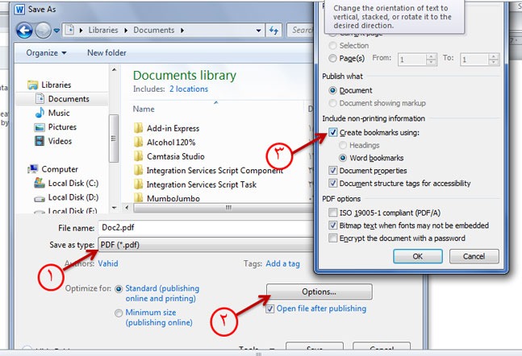Select Libraries in the navigation pane
522x356 pixels.
click(x=56, y=85)
